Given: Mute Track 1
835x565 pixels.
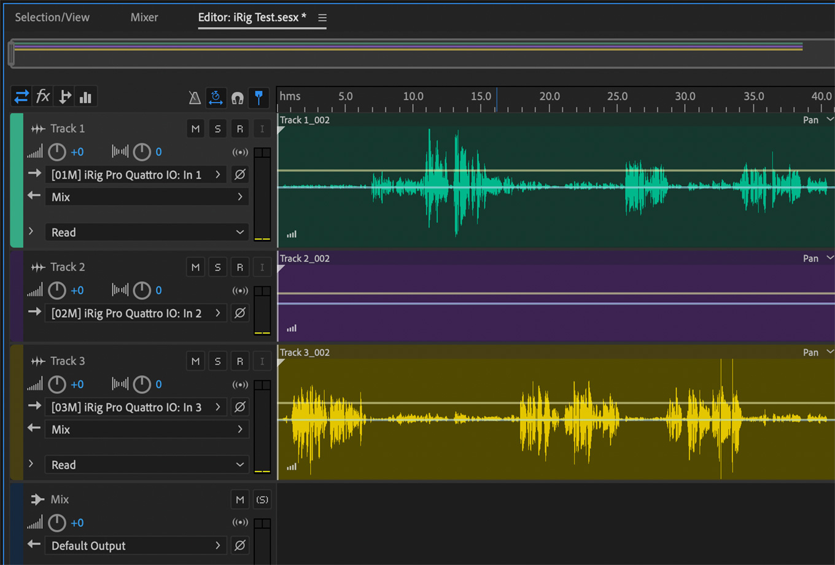Looking at the screenshot, I should click(195, 129).
